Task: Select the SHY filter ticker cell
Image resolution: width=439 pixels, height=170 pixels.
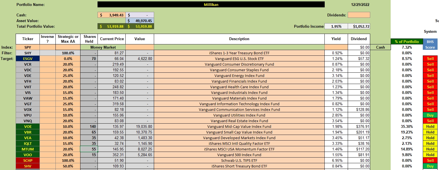Action: click(28, 53)
